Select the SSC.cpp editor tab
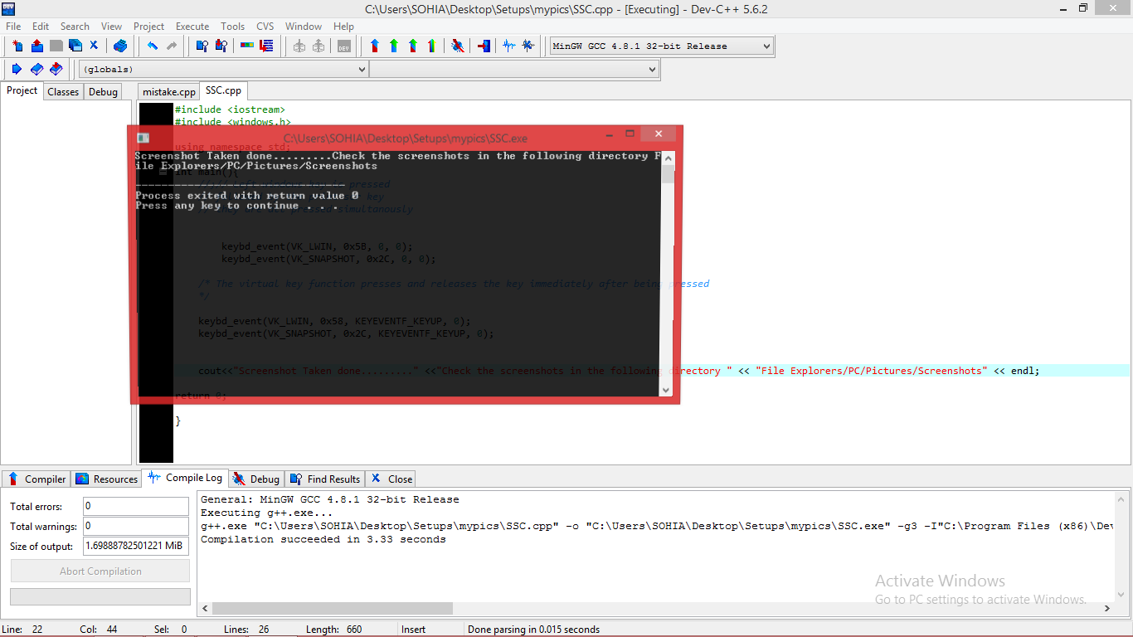1133x637 pixels. pyautogui.click(x=224, y=90)
